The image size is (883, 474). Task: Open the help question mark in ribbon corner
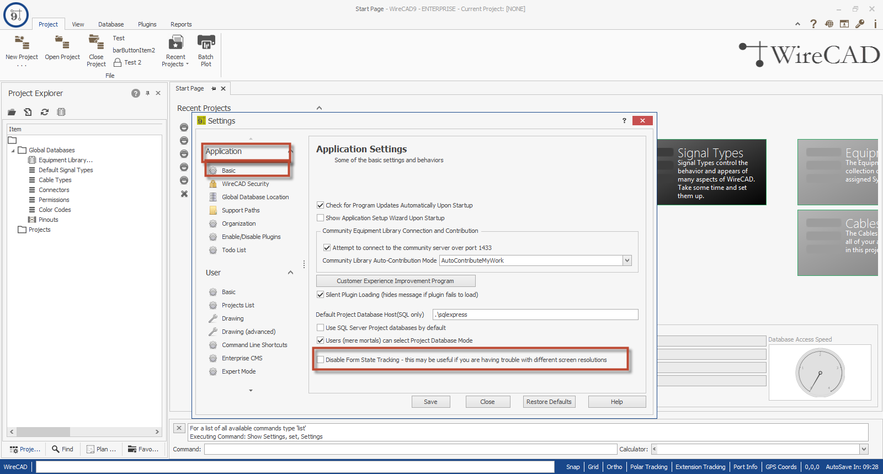click(813, 24)
